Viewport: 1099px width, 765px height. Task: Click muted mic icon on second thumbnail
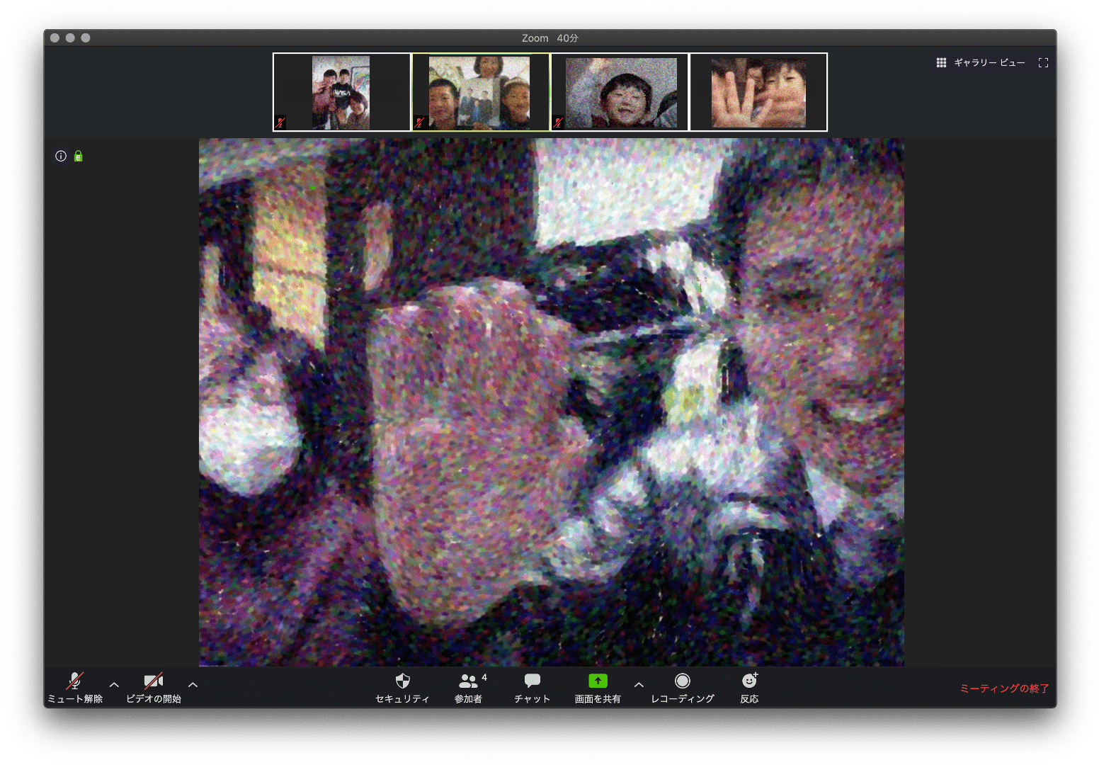pos(419,123)
